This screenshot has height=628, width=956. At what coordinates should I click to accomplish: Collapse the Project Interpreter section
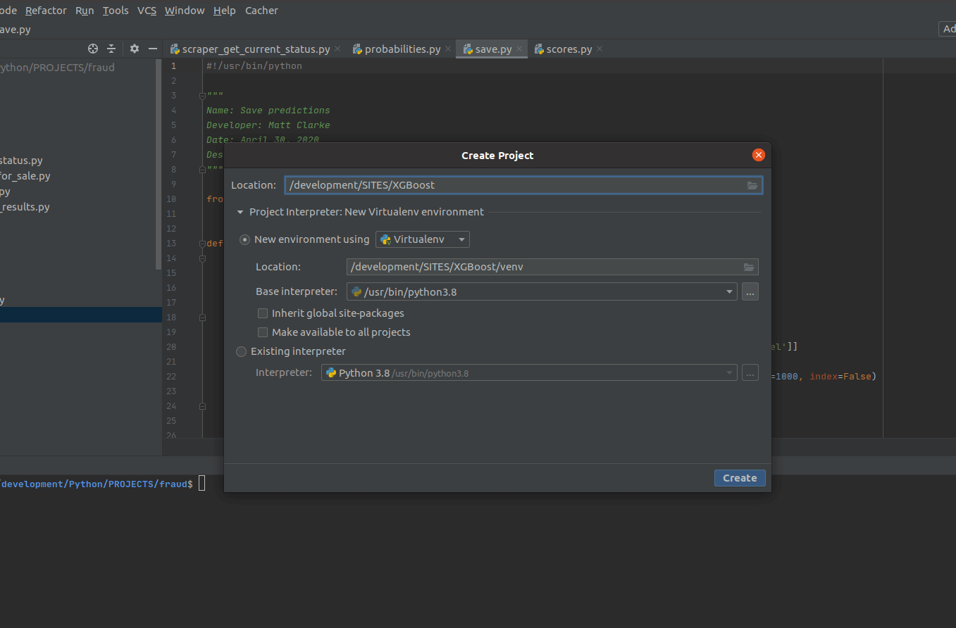pos(240,212)
